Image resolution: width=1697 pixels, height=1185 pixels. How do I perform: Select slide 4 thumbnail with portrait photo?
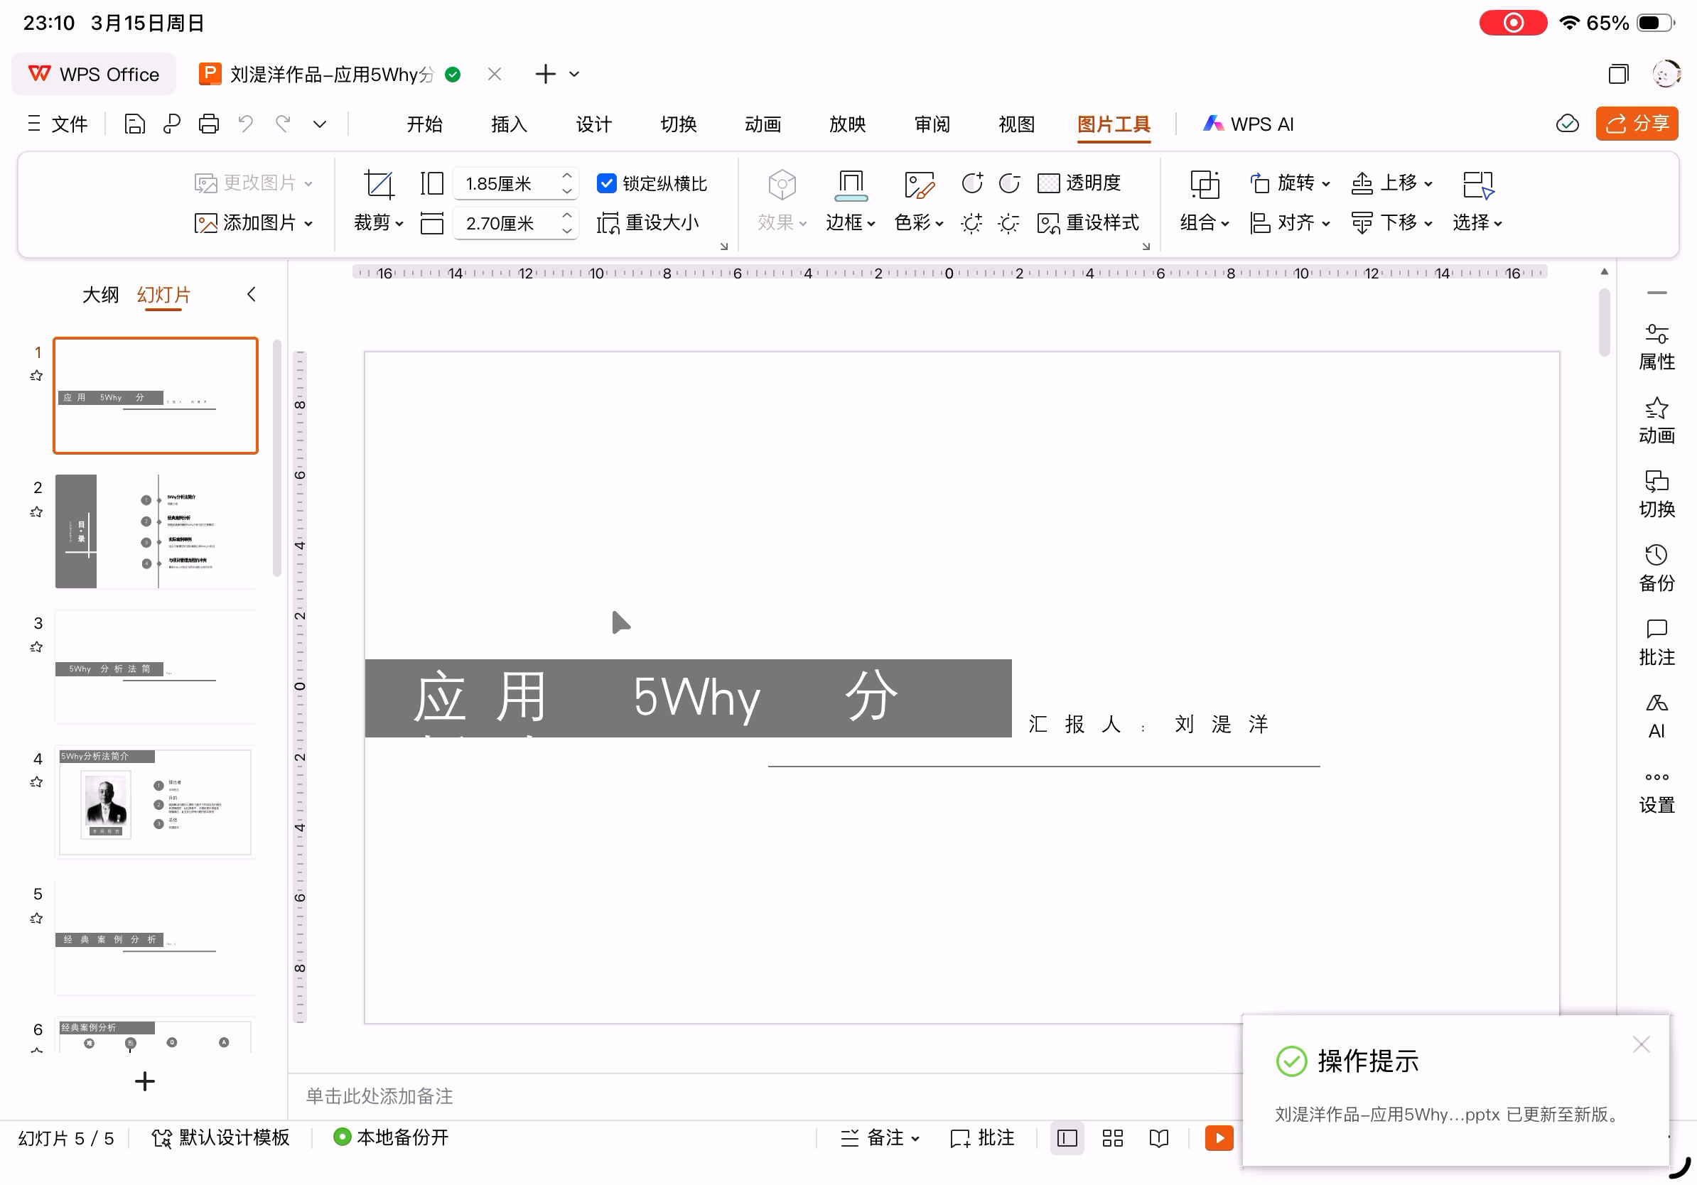coord(155,801)
